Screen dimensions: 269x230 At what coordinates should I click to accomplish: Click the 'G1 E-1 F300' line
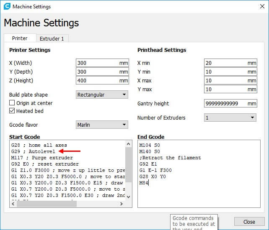click(155, 170)
